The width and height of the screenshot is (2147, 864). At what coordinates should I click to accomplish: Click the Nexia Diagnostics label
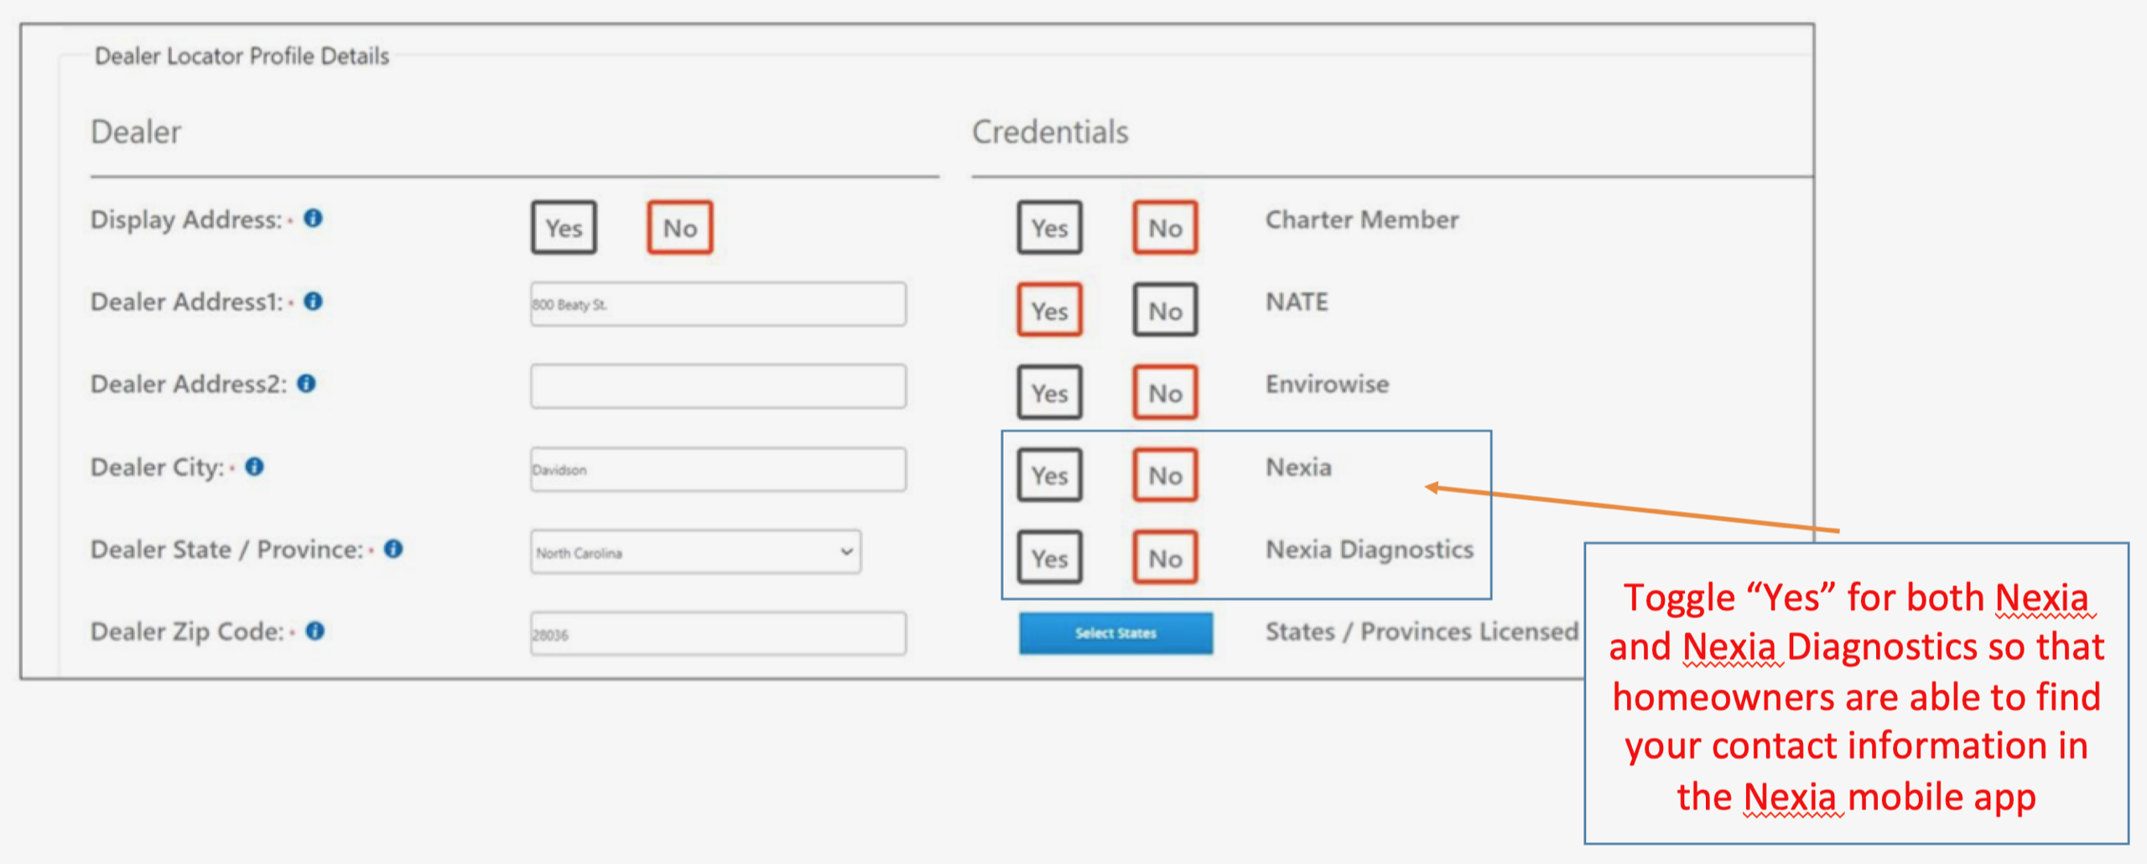(x=1370, y=549)
